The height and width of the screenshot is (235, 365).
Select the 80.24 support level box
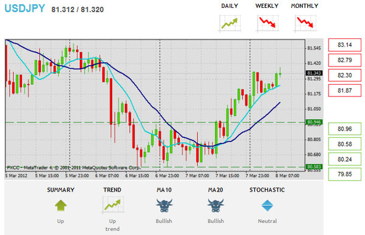tap(345, 159)
